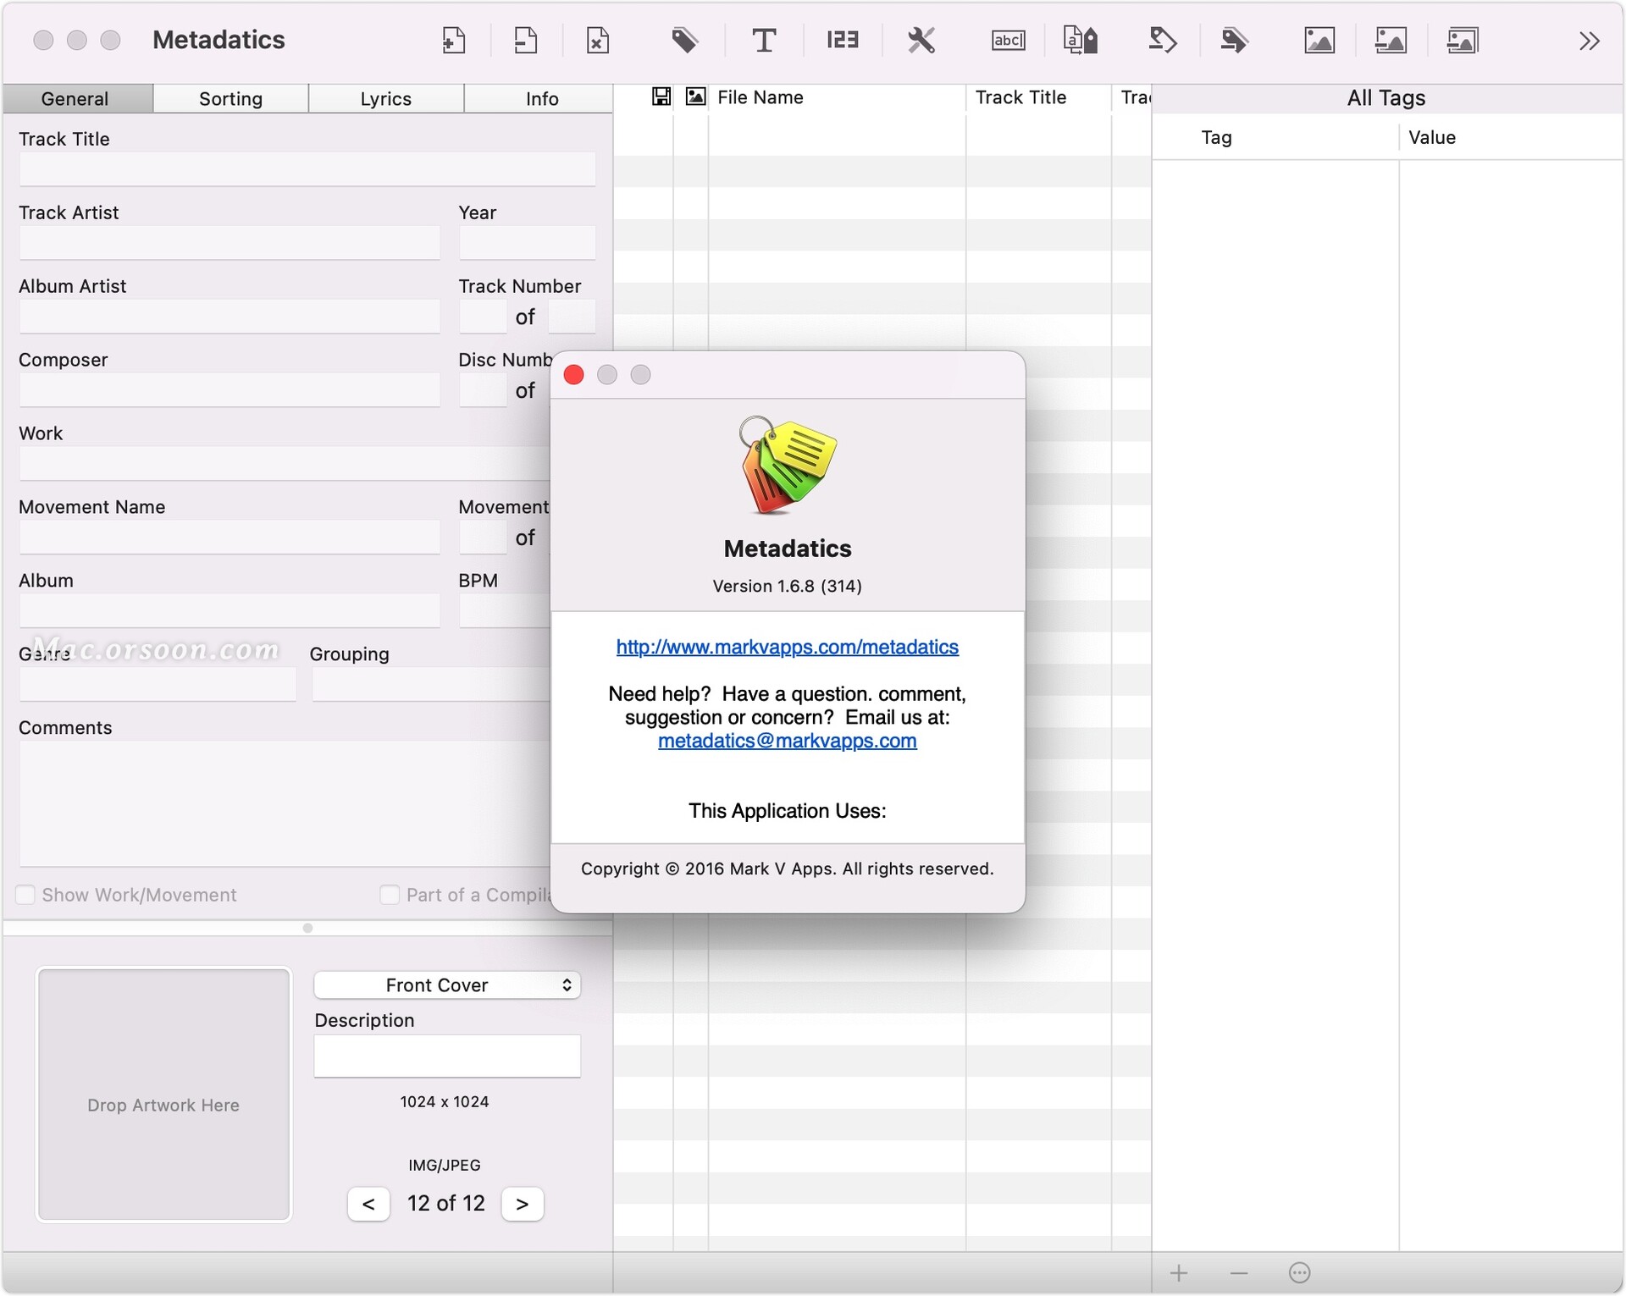Switch to the General tab
The width and height of the screenshot is (1626, 1296).
(77, 98)
